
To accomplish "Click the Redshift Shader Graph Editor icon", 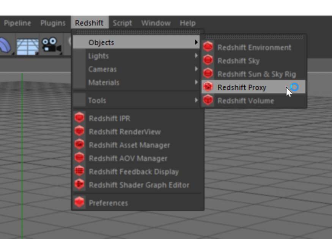I will click(x=79, y=184).
